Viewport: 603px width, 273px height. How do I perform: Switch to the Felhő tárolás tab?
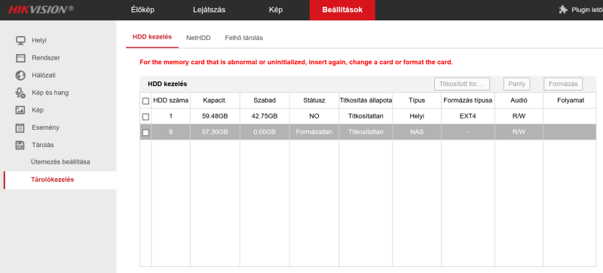pyautogui.click(x=243, y=38)
